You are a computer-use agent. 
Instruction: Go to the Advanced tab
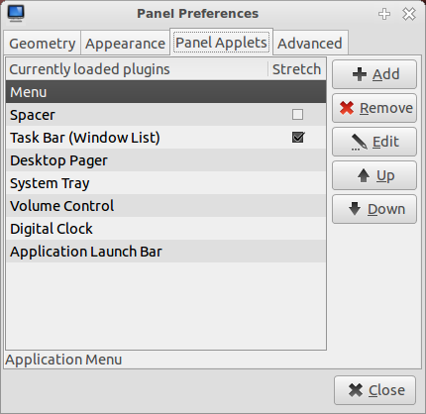click(310, 44)
